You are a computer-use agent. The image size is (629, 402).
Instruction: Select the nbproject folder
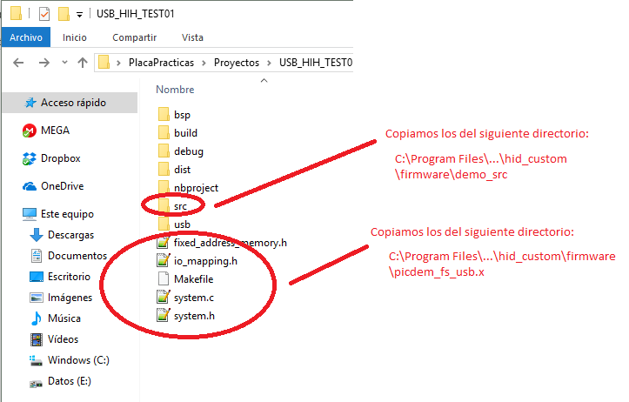(196, 188)
